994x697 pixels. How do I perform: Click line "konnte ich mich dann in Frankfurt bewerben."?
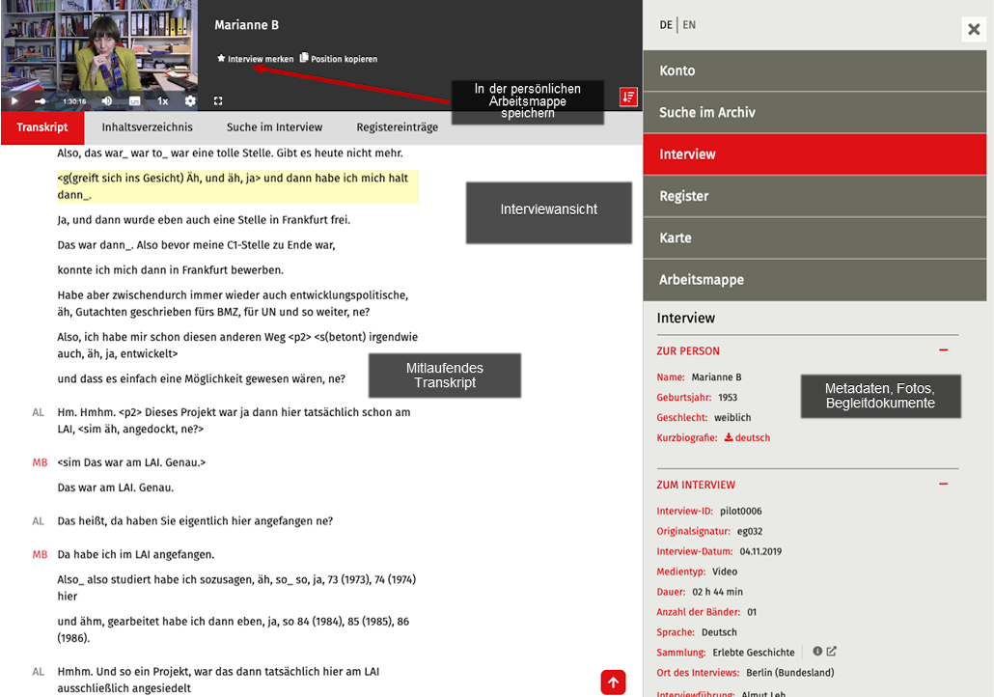click(171, 270)
